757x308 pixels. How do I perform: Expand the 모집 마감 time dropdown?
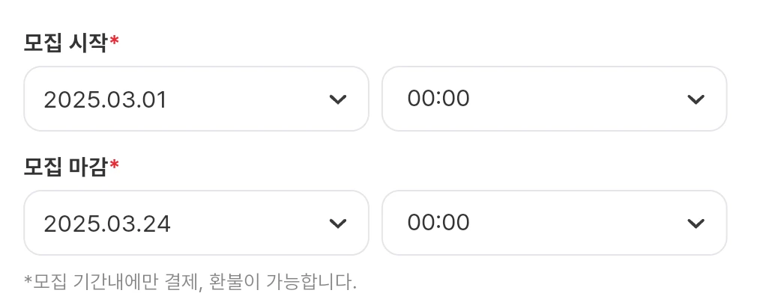[x=554, y=223]
